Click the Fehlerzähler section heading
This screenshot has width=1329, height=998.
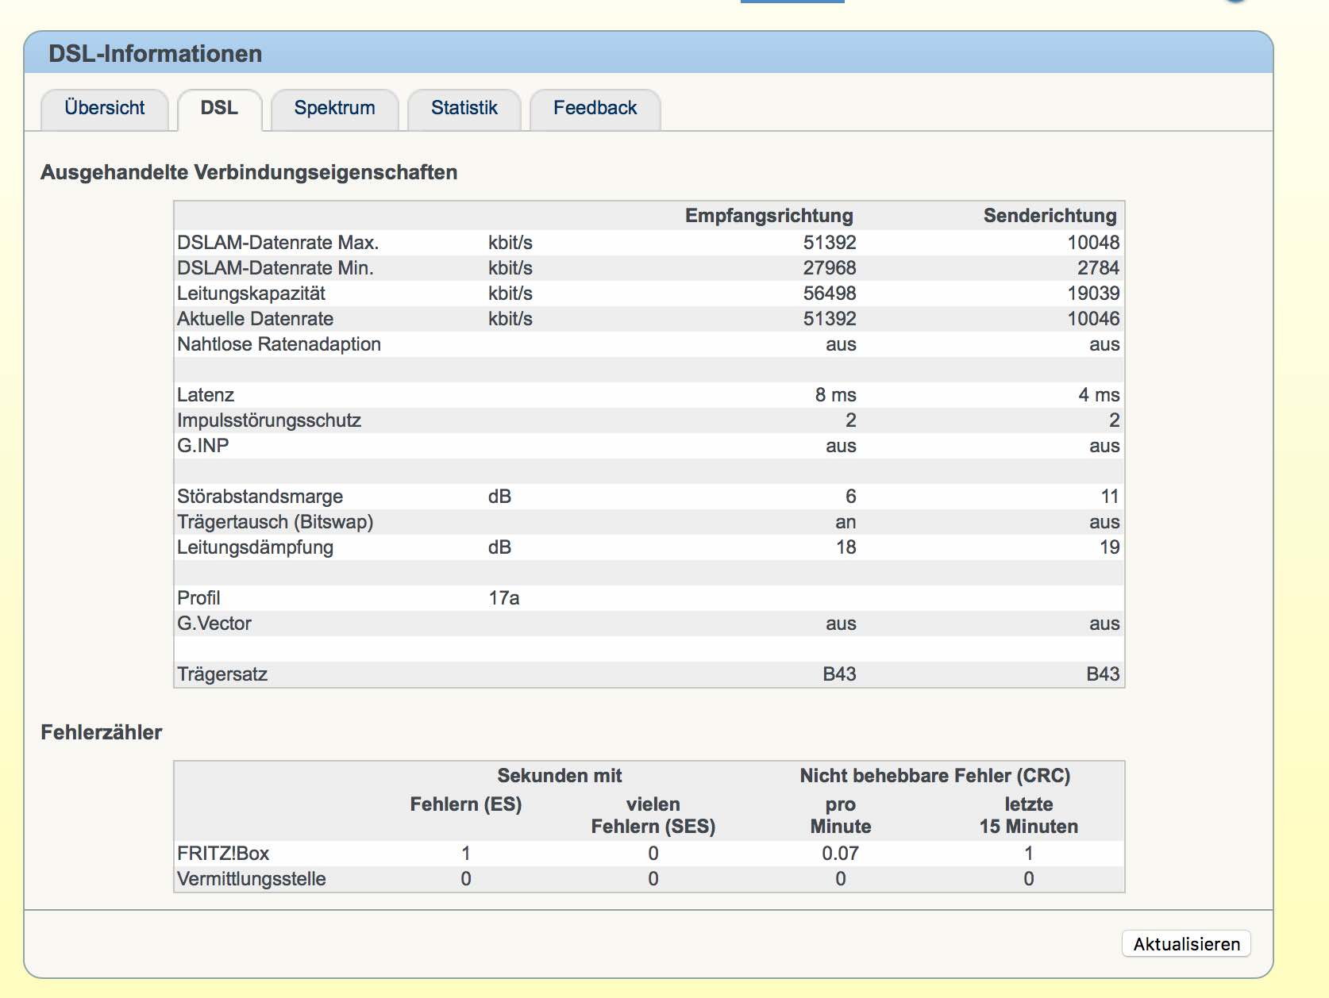coord(102,732)
